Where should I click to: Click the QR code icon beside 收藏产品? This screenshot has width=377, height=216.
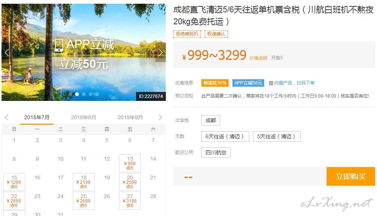pos(271,83)
